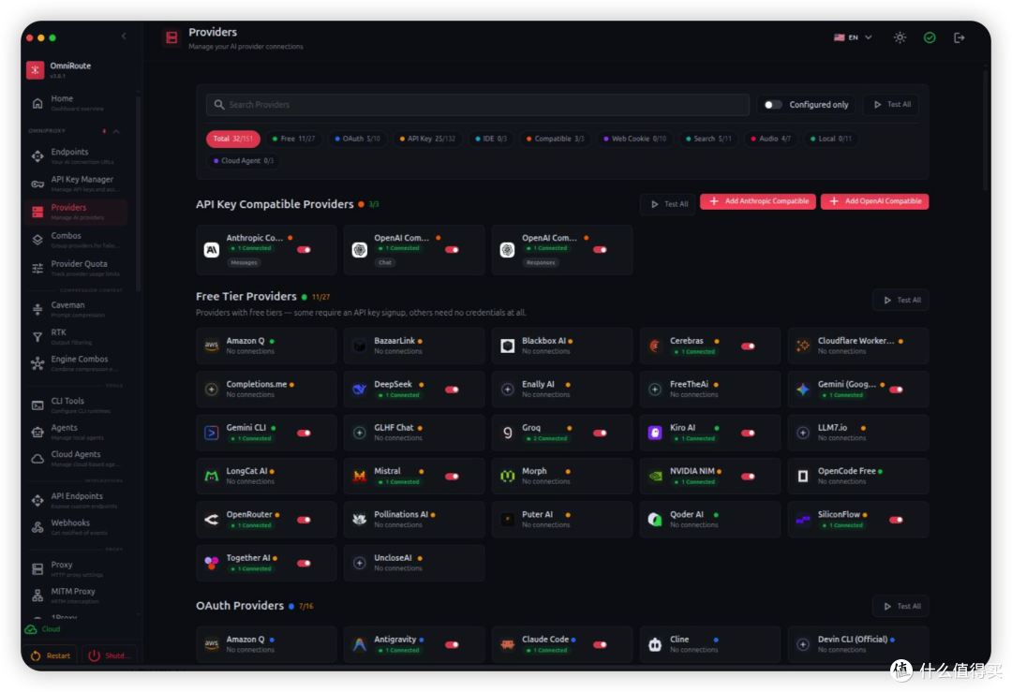The height and width of the screenshot is (692, 1012).
Task: Open Cloud Agents in the sidebar
Action: pos(78,459)
